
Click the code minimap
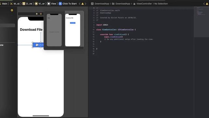pyautogui.click(x=201, y=22)
